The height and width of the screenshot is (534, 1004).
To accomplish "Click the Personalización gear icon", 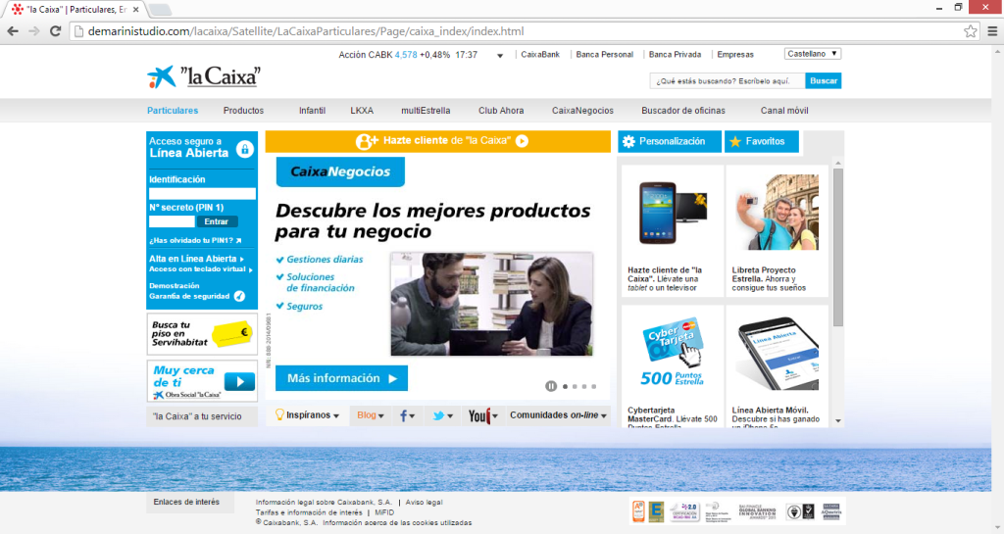I will (628, 141).
